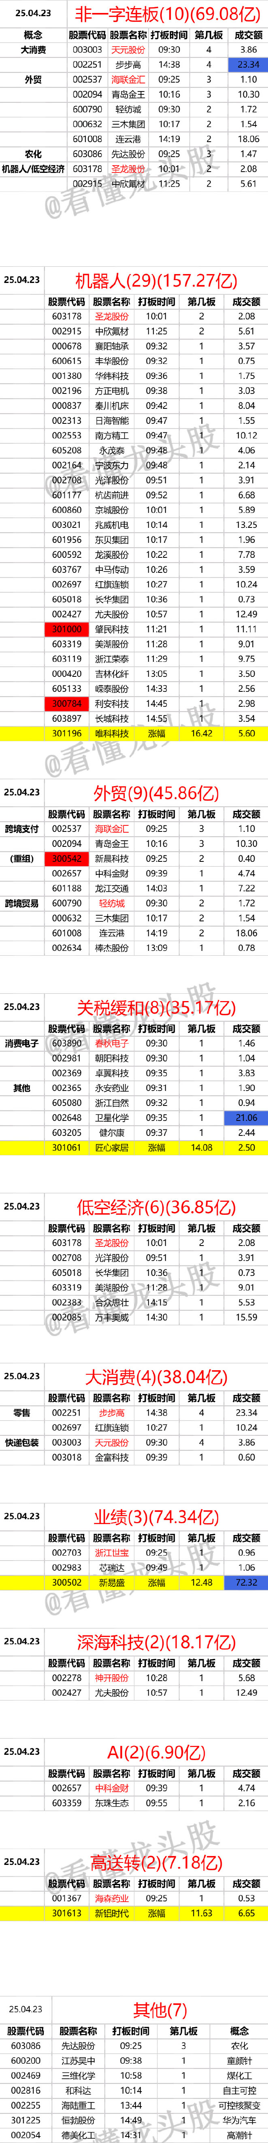Select stock name 肇民科技

[111, 630]
